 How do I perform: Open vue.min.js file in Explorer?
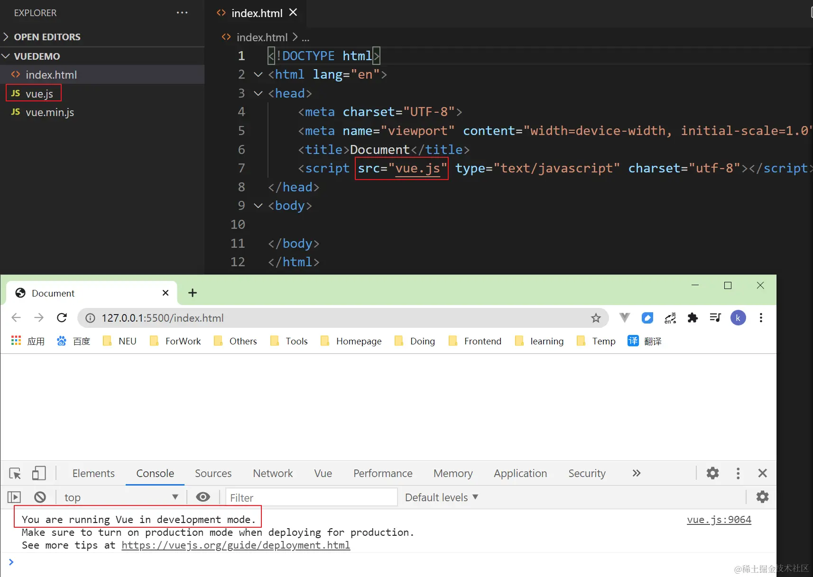click(102, 112)
